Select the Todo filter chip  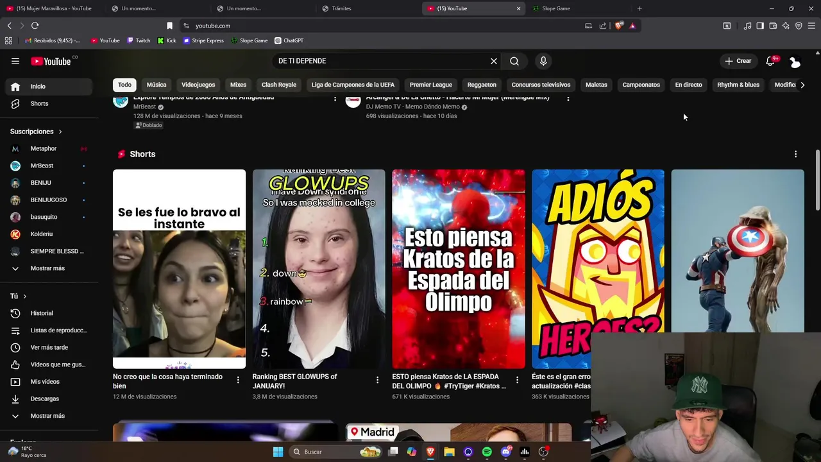[124, 85]
